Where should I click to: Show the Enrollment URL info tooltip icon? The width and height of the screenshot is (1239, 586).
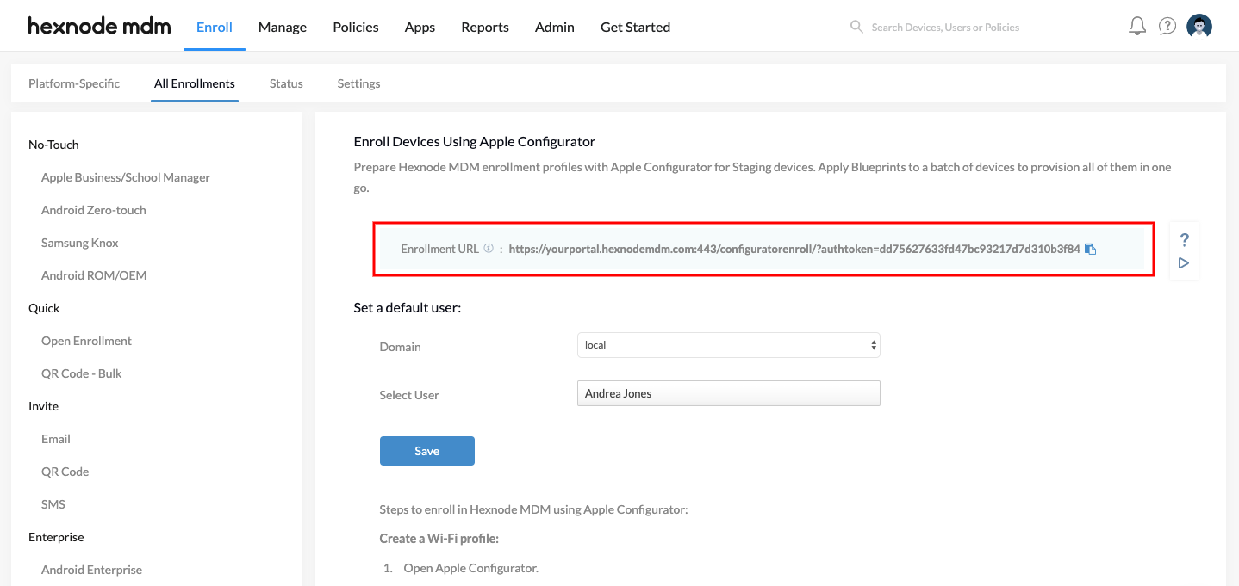point(489,249)
